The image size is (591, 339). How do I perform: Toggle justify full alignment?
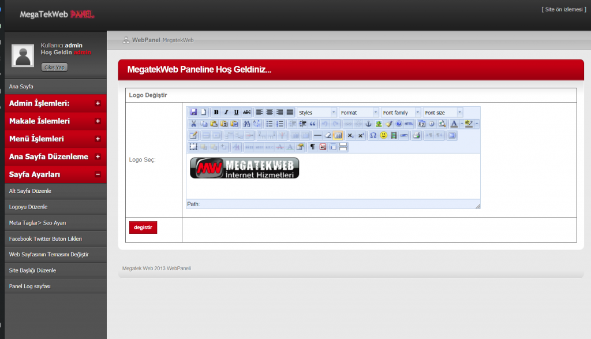pos(290,113)
